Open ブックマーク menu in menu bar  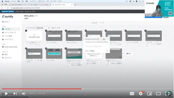[x=33, y=1]
